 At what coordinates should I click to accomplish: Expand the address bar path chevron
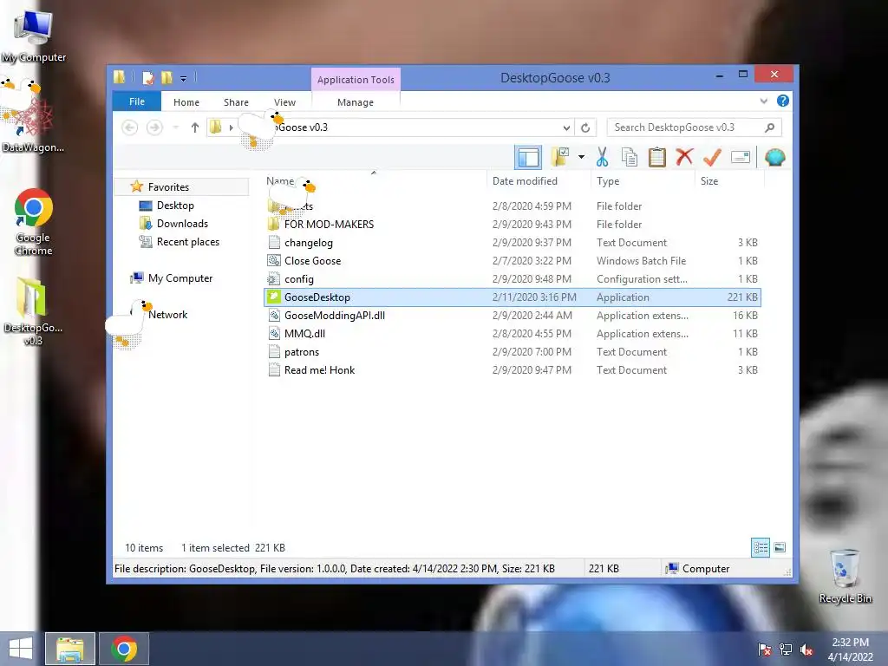tap(231, 127)
